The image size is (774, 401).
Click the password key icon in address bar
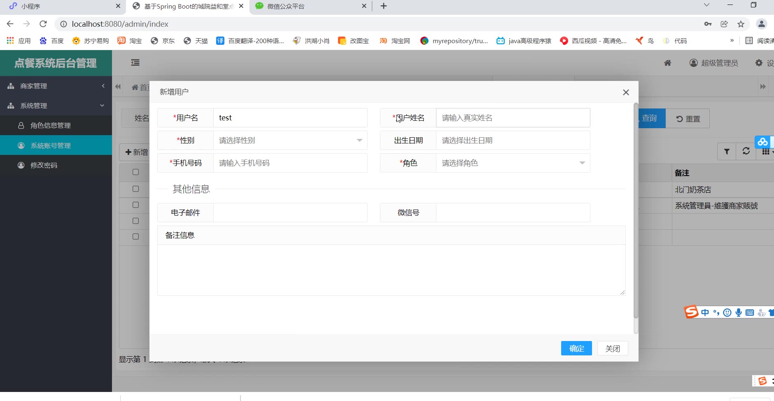(708, 24)
